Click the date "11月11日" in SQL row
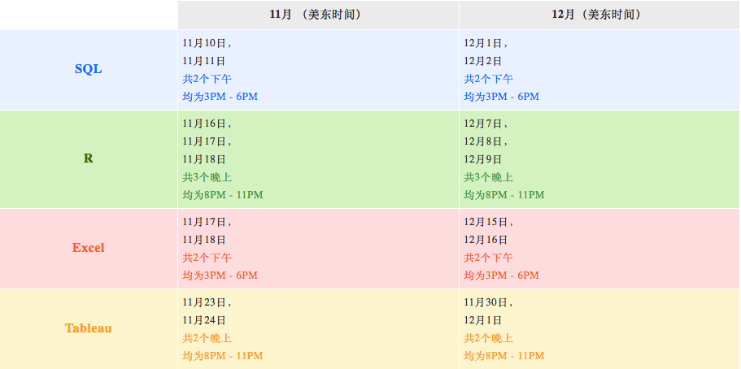 click(204, 61)
